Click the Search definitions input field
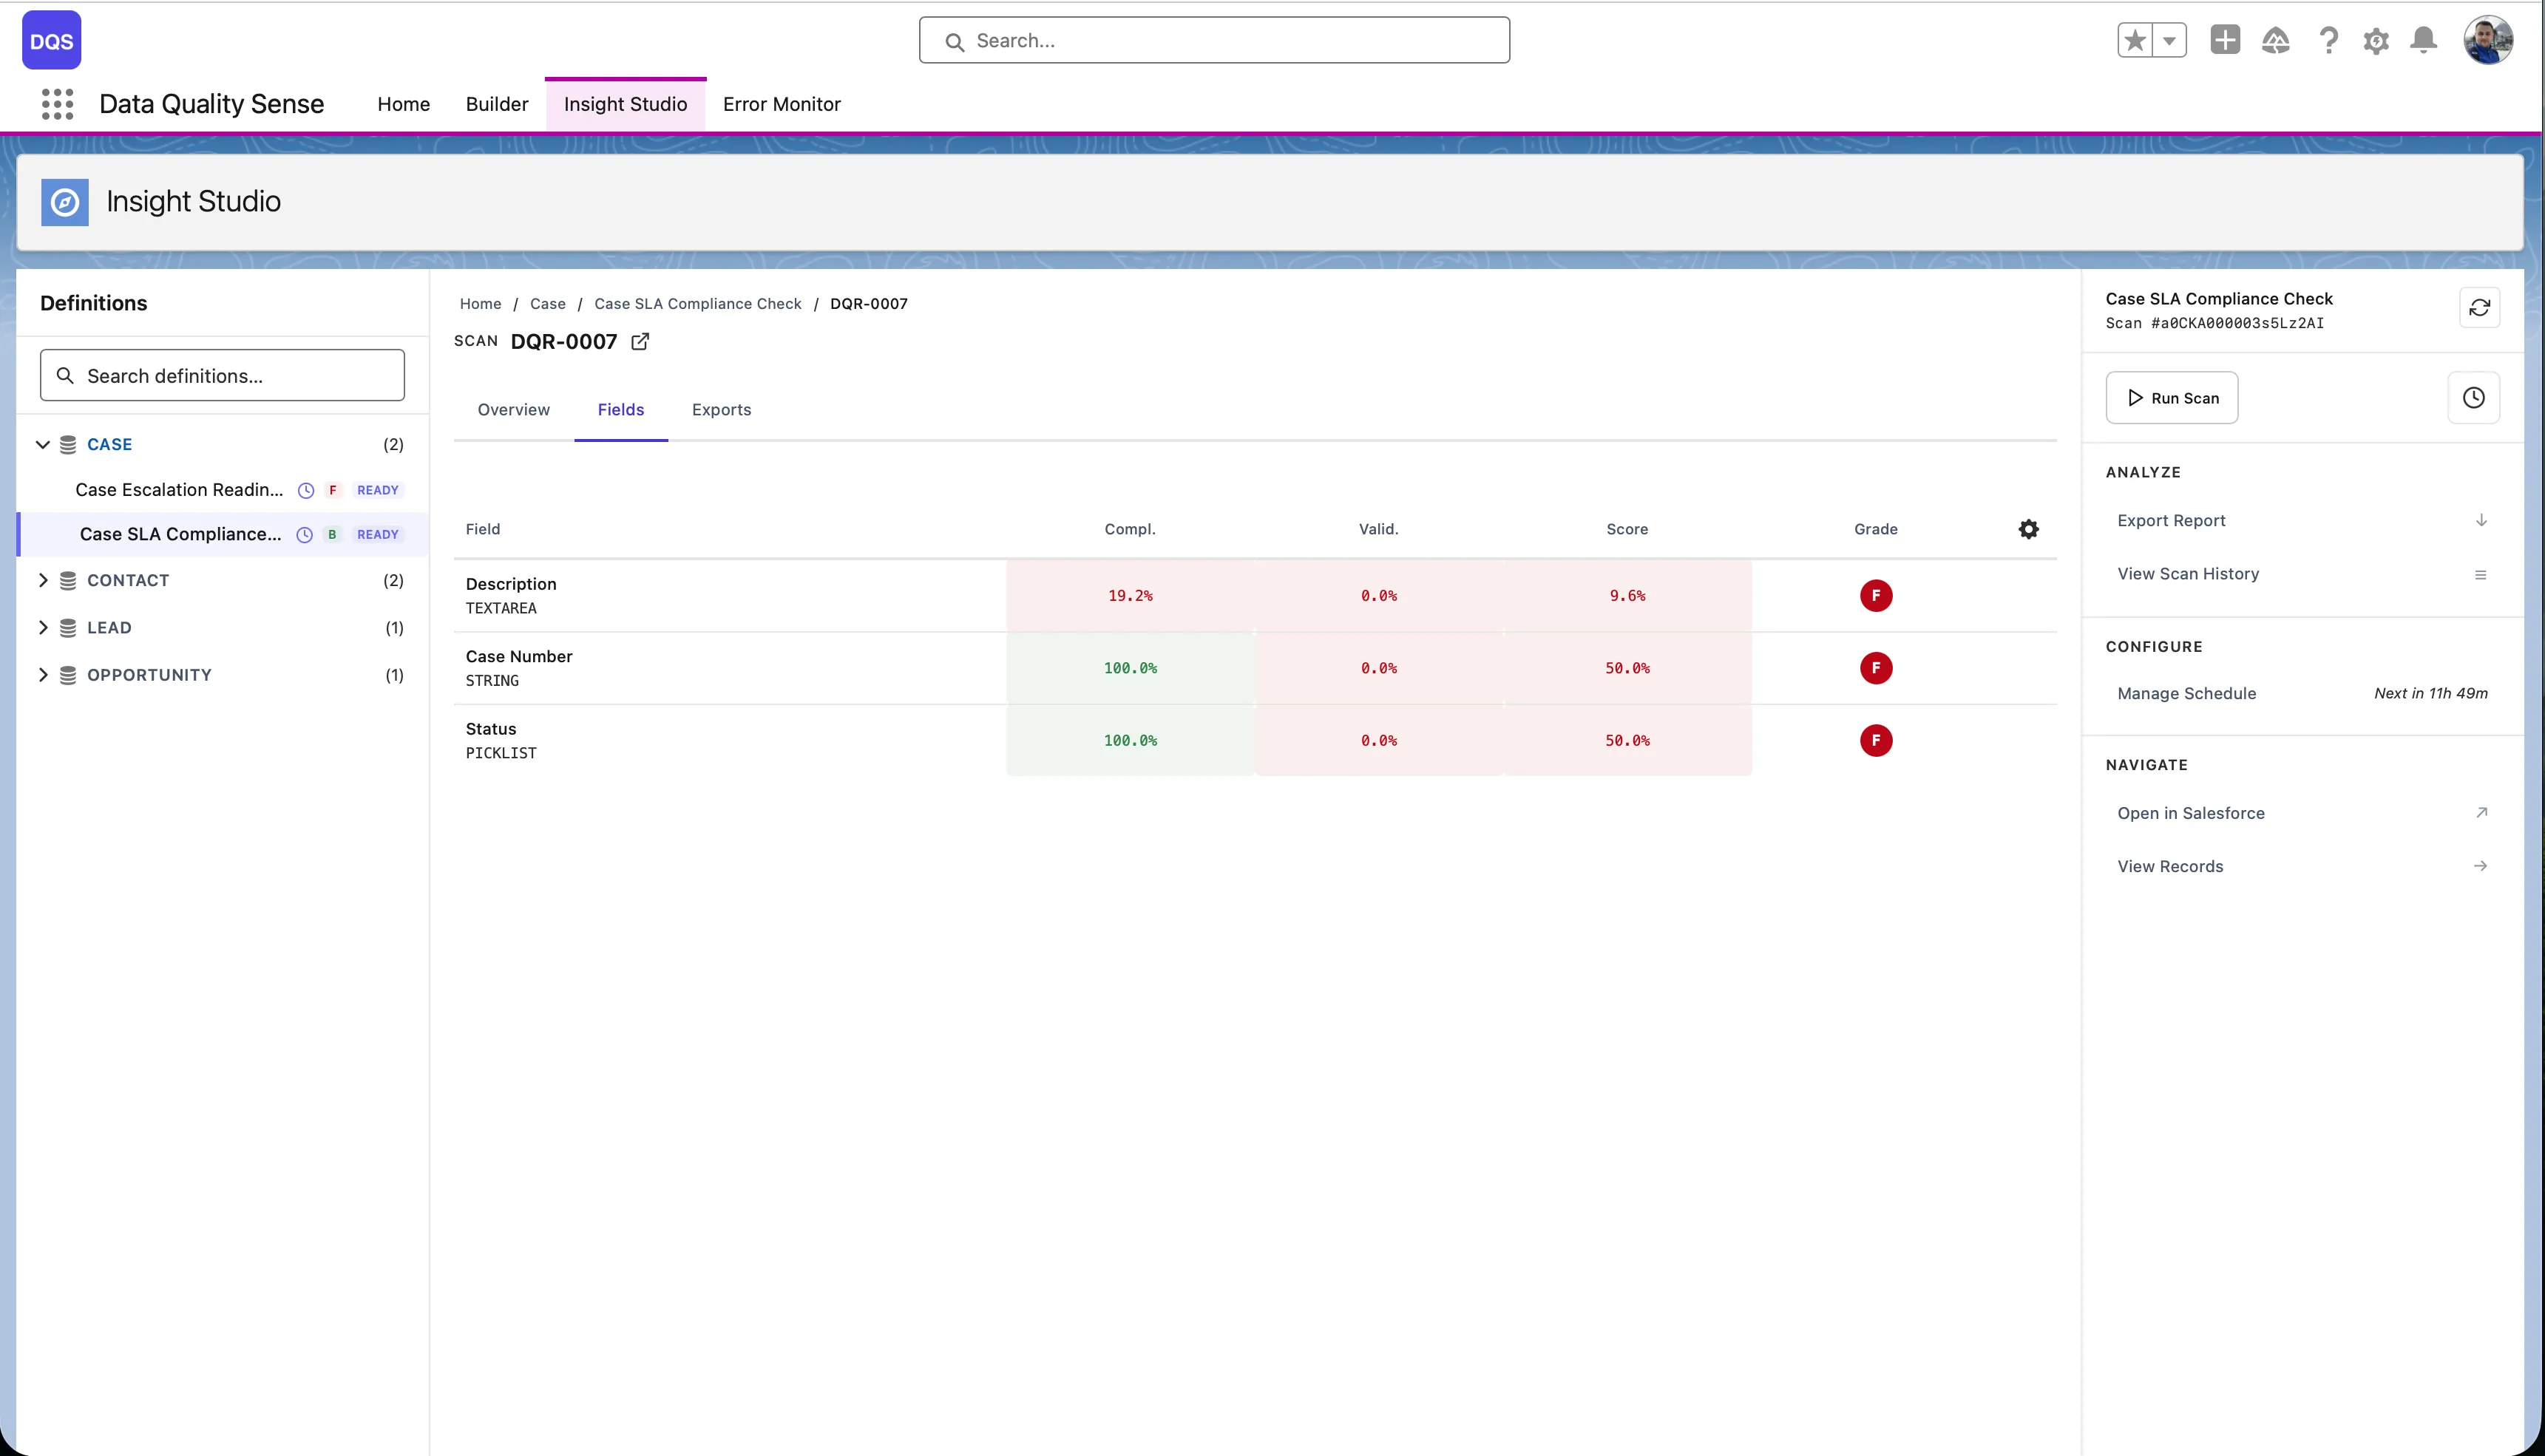This screenshot has width=2545, height=1456. pos(222,376)
